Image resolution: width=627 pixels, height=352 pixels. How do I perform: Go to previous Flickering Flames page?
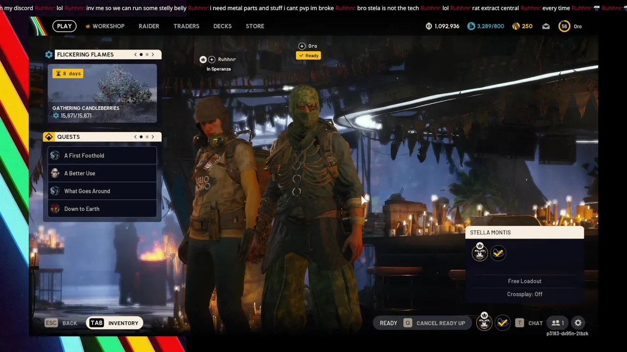(136, 54)
